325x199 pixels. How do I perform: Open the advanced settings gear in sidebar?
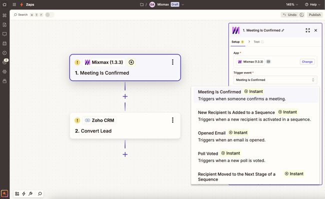tap(4, 71)
